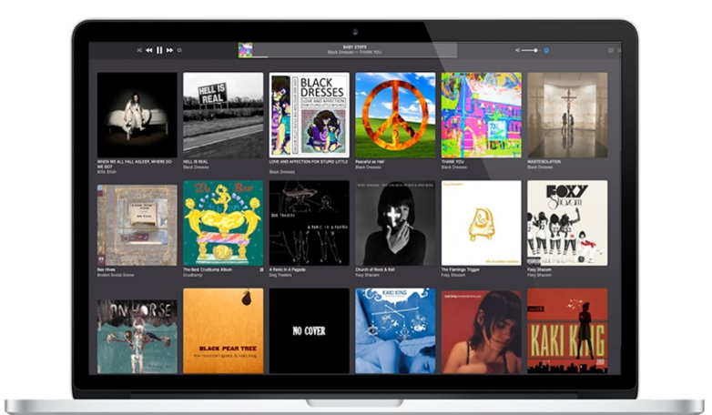Screen dimensions: 712x415
Task: Click the 'Crudbump' artist name
Action: (x=192, y=275)
